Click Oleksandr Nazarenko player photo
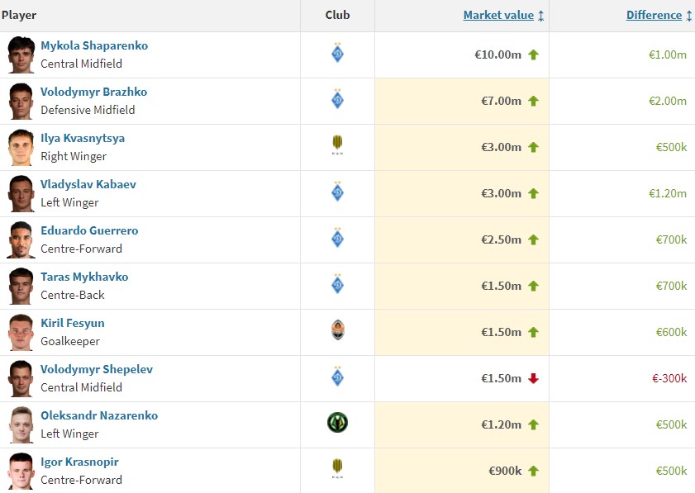The height and width of the screenshot is (493, 695). [x=21, y=424]
